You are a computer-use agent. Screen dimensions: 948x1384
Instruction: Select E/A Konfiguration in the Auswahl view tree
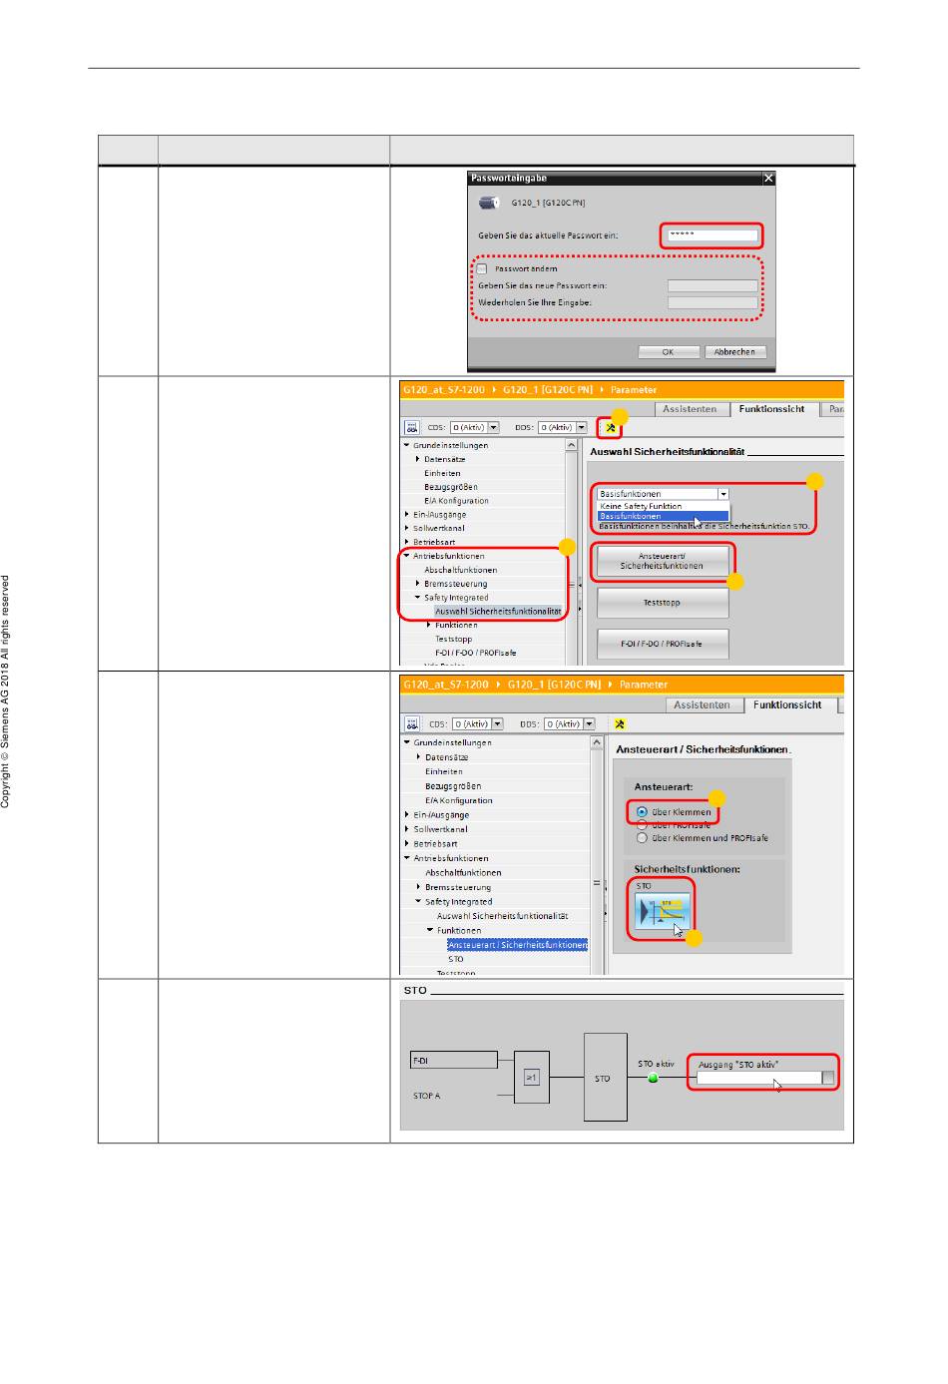(x=456, y=501)
